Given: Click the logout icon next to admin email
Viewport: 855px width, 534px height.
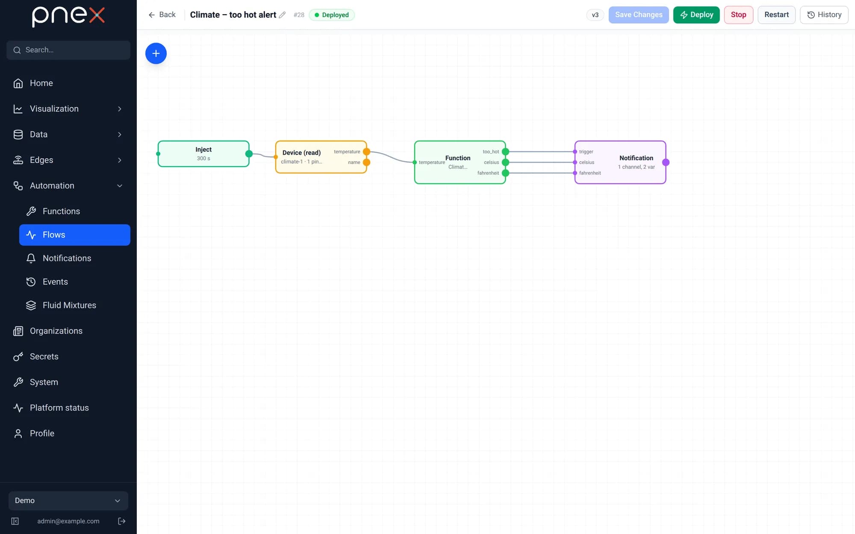Looking at the screenshot, I should 122,521.
